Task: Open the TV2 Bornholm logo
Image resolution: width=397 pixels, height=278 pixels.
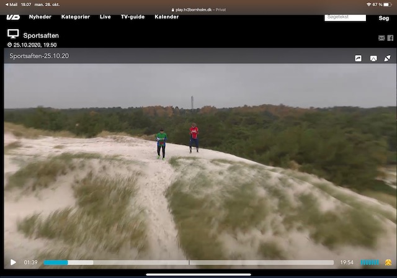Action: pos(13,17)
